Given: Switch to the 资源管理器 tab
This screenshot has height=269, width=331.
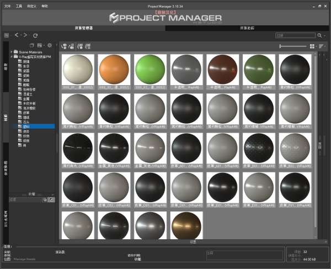Looking at the screenshot, I should pos(84,28).
